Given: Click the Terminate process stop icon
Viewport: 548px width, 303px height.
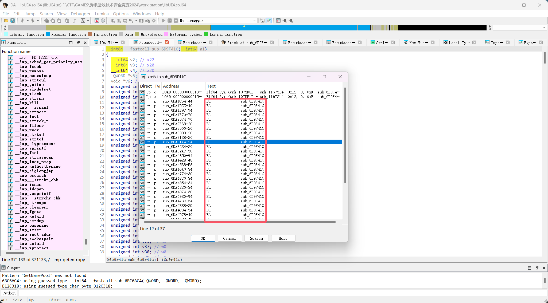Looking at the screenshot, I should 176,21.
